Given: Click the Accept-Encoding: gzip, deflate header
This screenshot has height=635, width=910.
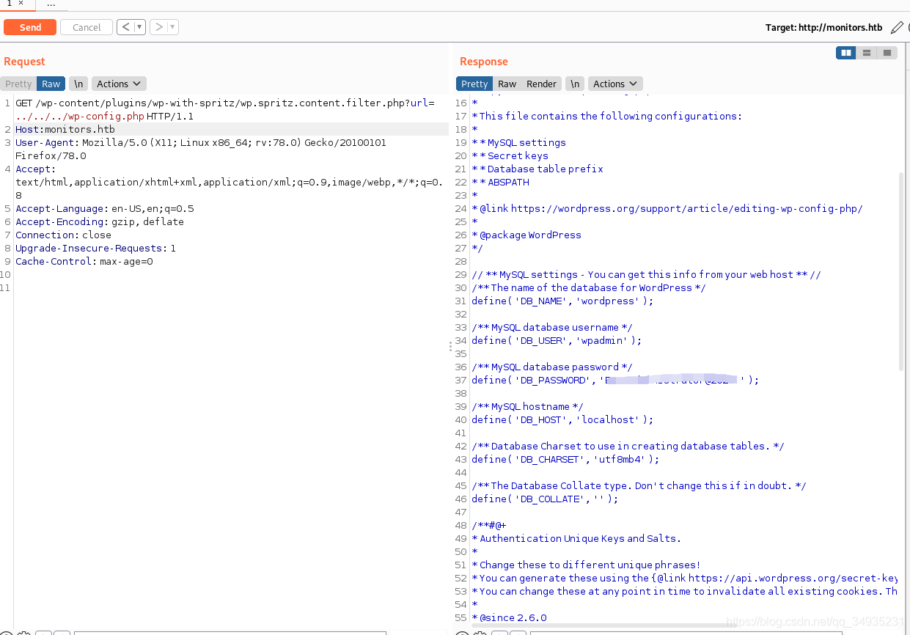Looking at the screenshot, I should tap(100, 222).
